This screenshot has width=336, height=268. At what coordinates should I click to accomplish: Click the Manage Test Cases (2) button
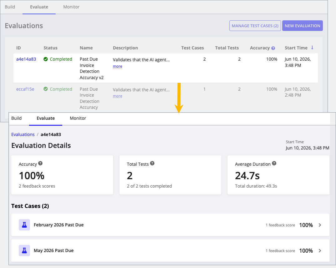[x=255, y=26]
